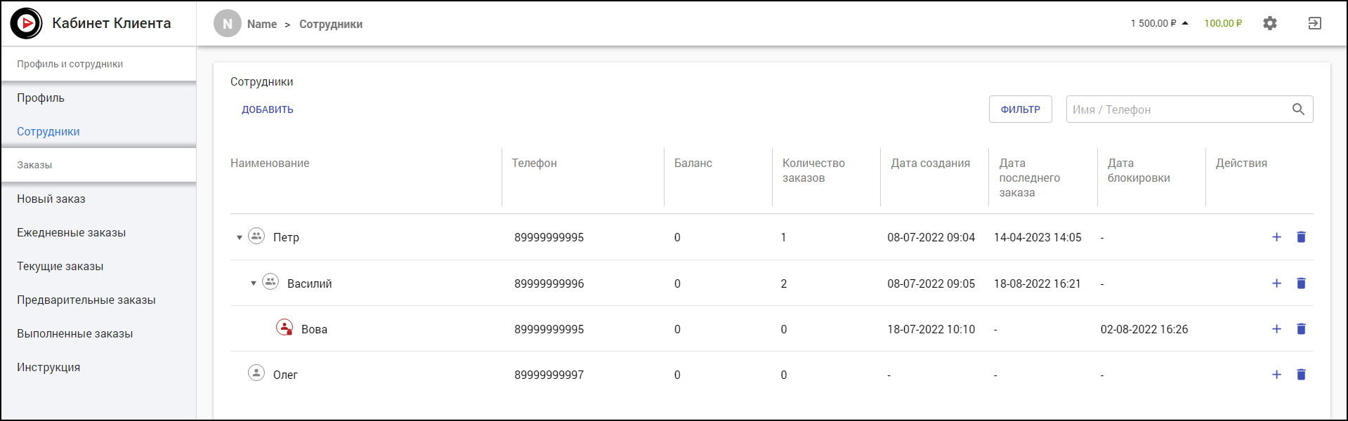
Task: Click the search magnifier icon
Action: click(1297, 109)
